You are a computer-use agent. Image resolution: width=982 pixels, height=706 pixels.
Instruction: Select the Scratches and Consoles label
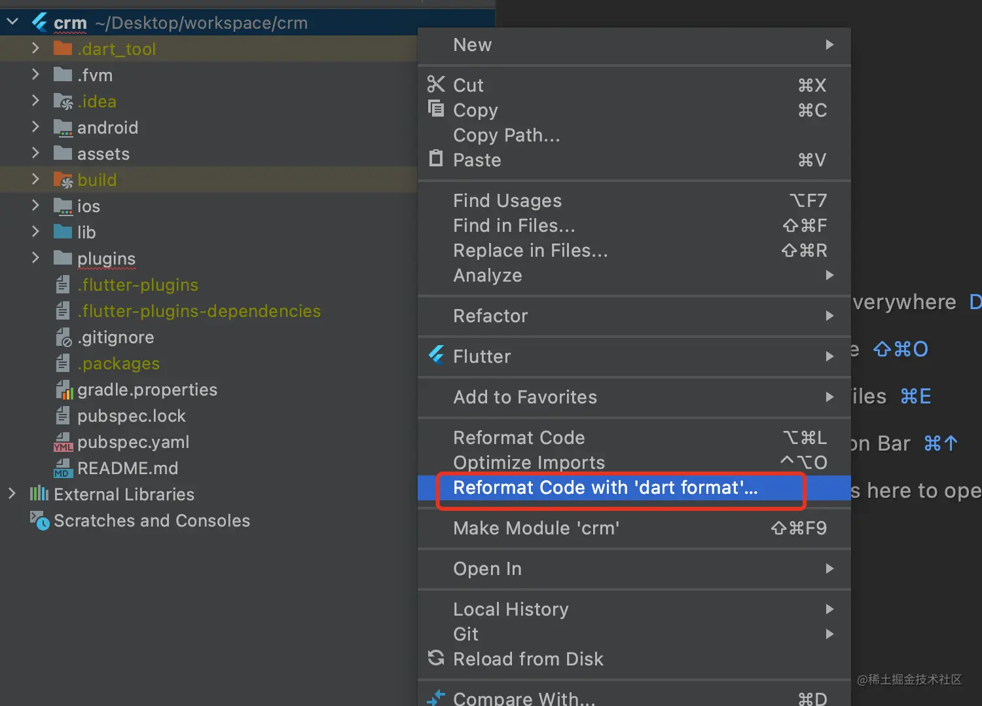pos(152,521)
